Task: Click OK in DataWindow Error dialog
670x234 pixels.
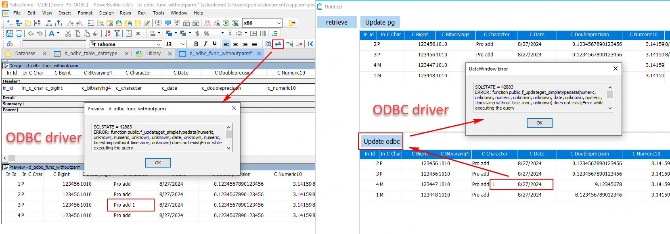Action: pos(539,123)
